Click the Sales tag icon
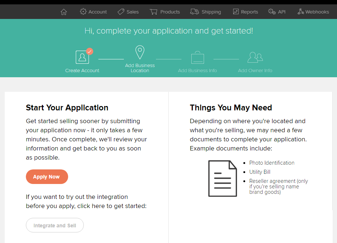The height and width of the screenshot is (243, 337). click(x=121, y=12)
